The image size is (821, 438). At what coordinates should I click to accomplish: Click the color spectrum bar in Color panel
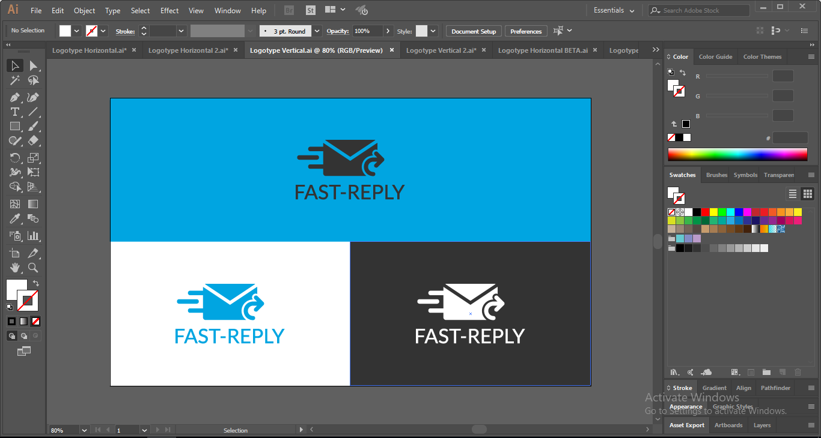pos(737,154)
